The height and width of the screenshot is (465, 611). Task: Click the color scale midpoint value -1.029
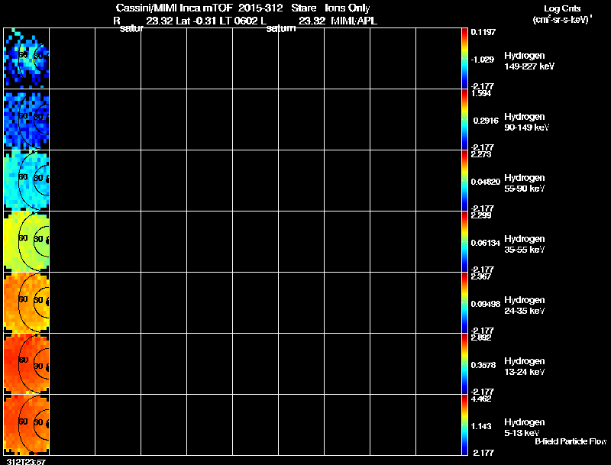click(483, 60)
